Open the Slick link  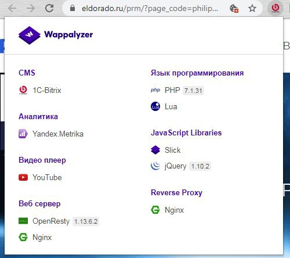173,150
